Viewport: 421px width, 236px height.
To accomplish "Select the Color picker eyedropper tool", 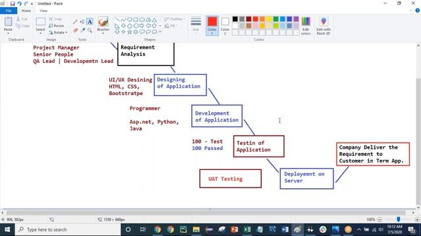I will 82,30.
